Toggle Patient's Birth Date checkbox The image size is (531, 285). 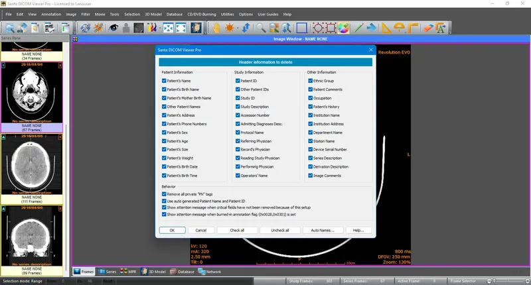(x=164, y=166)
